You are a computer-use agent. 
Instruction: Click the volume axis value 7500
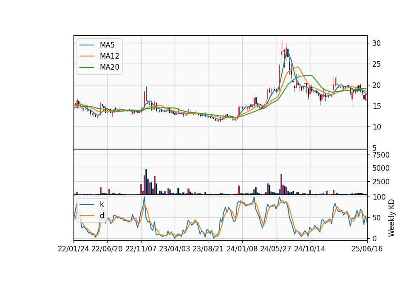pos(381,155)
